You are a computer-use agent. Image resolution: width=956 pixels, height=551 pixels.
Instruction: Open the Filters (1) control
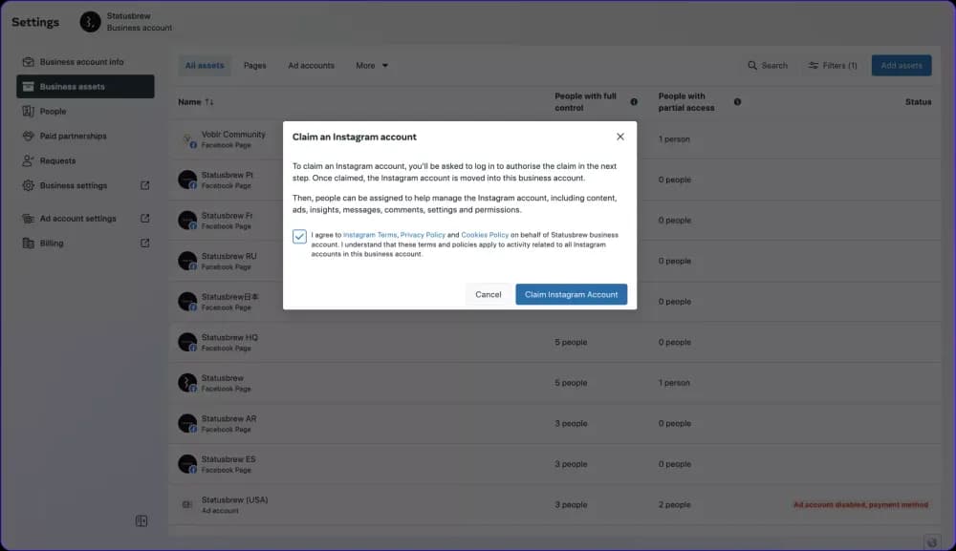coord(833,66)
